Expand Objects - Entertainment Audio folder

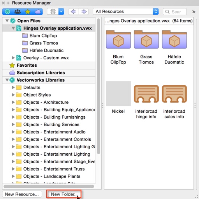click(13, 132)
